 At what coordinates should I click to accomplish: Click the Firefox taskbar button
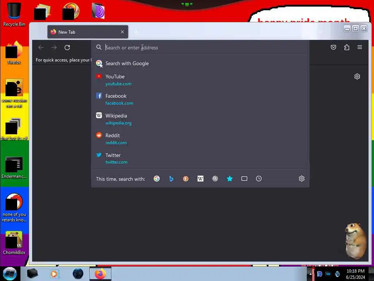coord(100,274)
